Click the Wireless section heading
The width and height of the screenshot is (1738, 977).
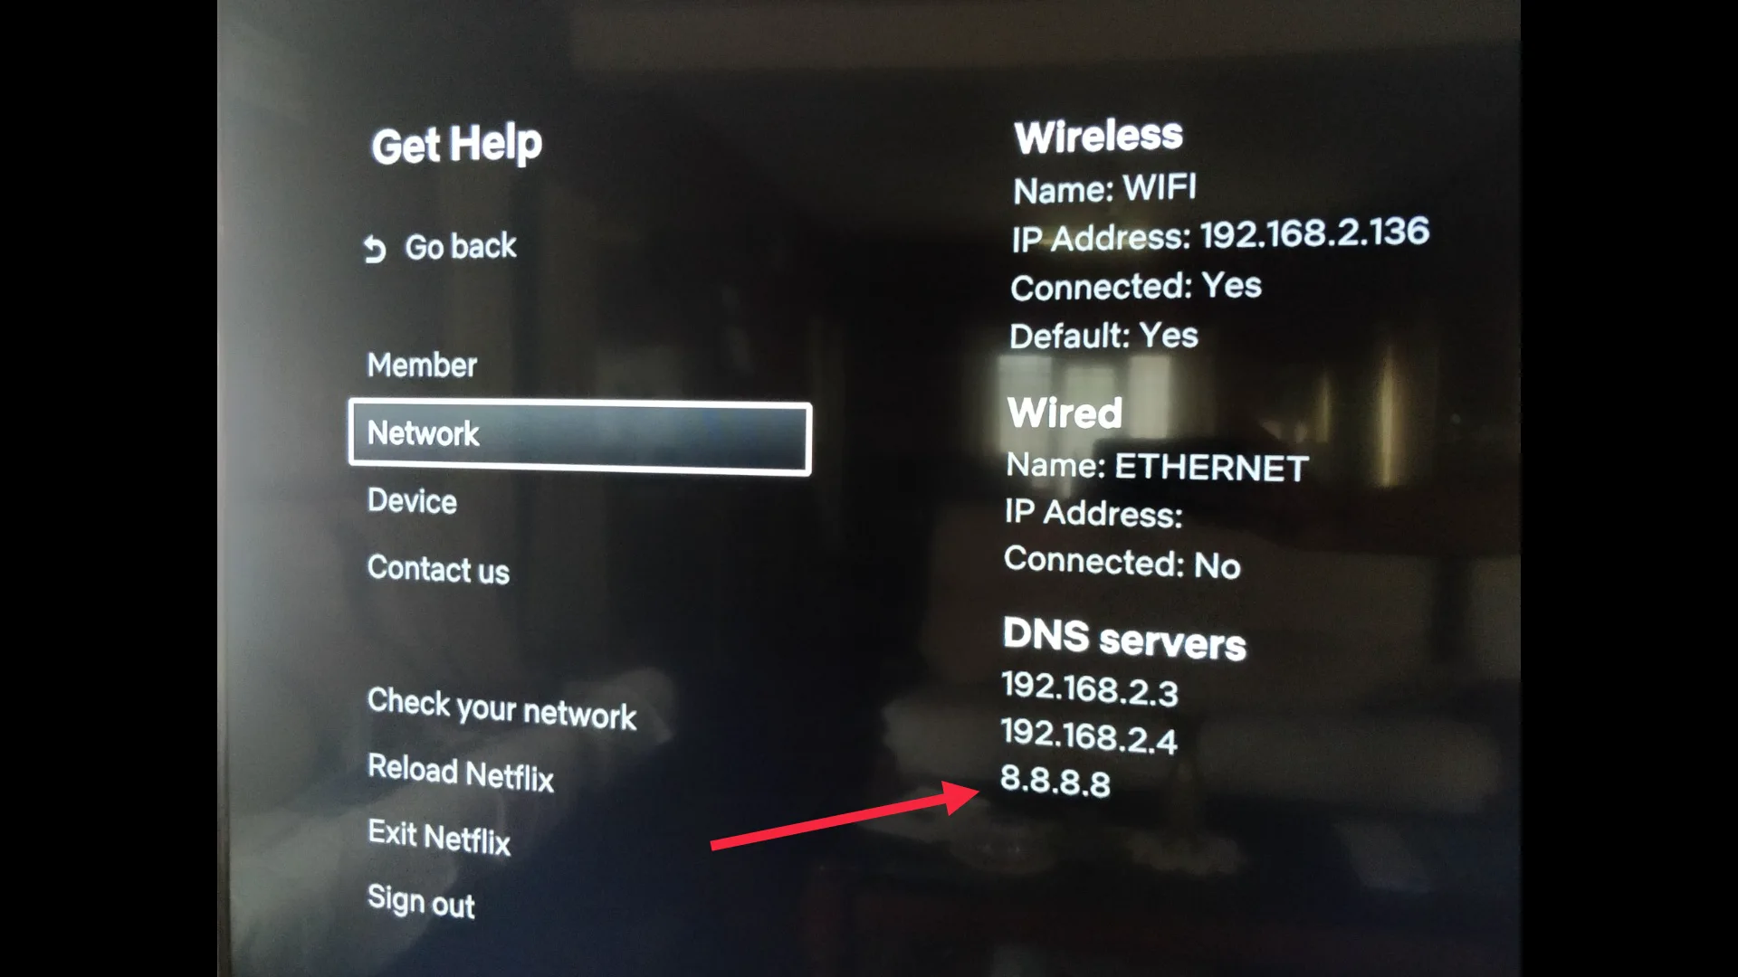[1098, 137]
